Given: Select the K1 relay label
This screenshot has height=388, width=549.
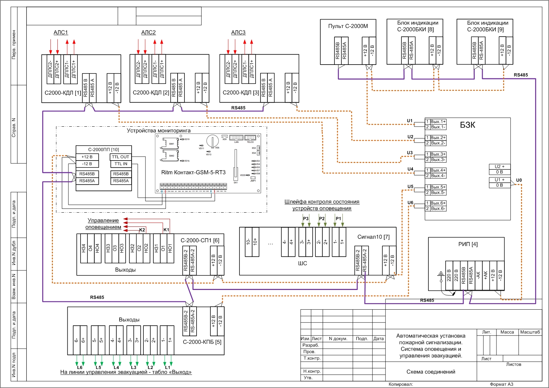Looking at the screenshot, I should pyautogui.click(x=166, y=230).
